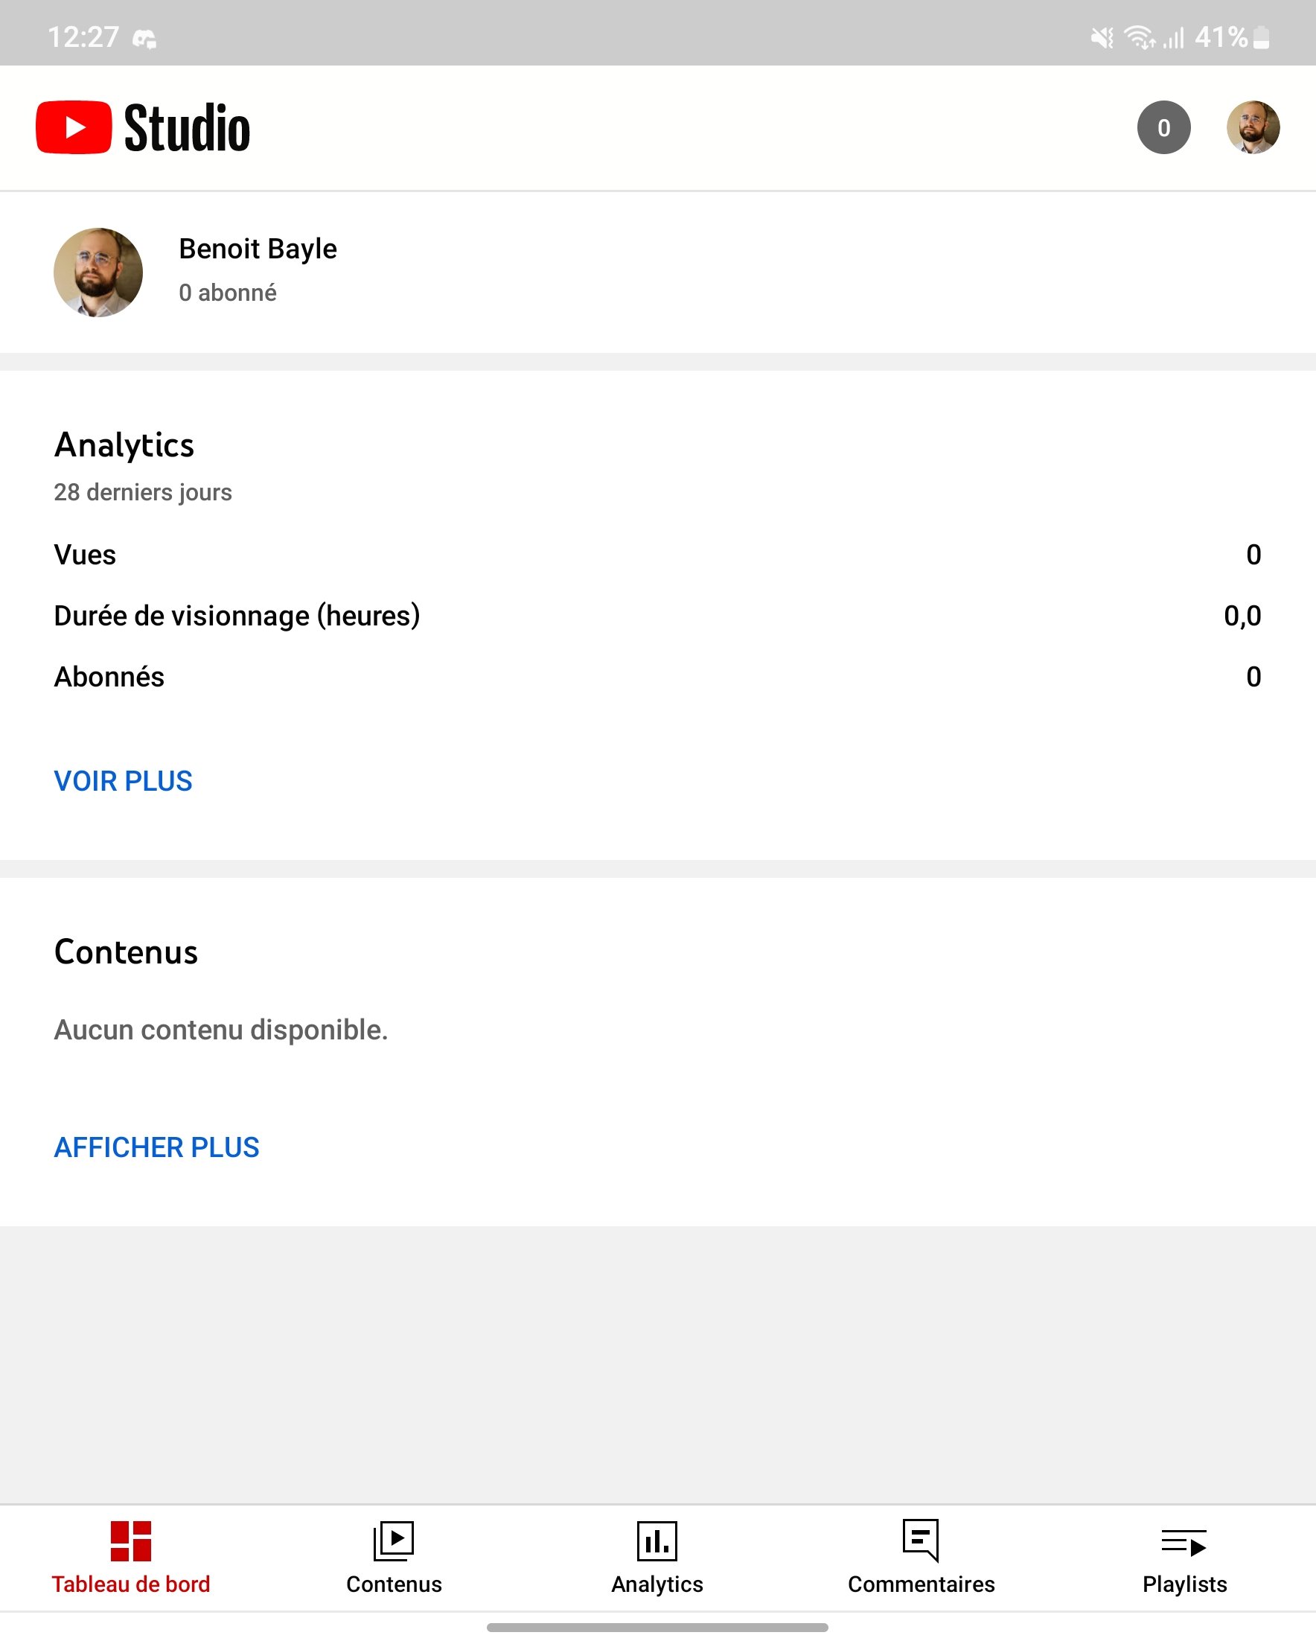Tap the Benoit Bayle channel name

click(258, 249)
